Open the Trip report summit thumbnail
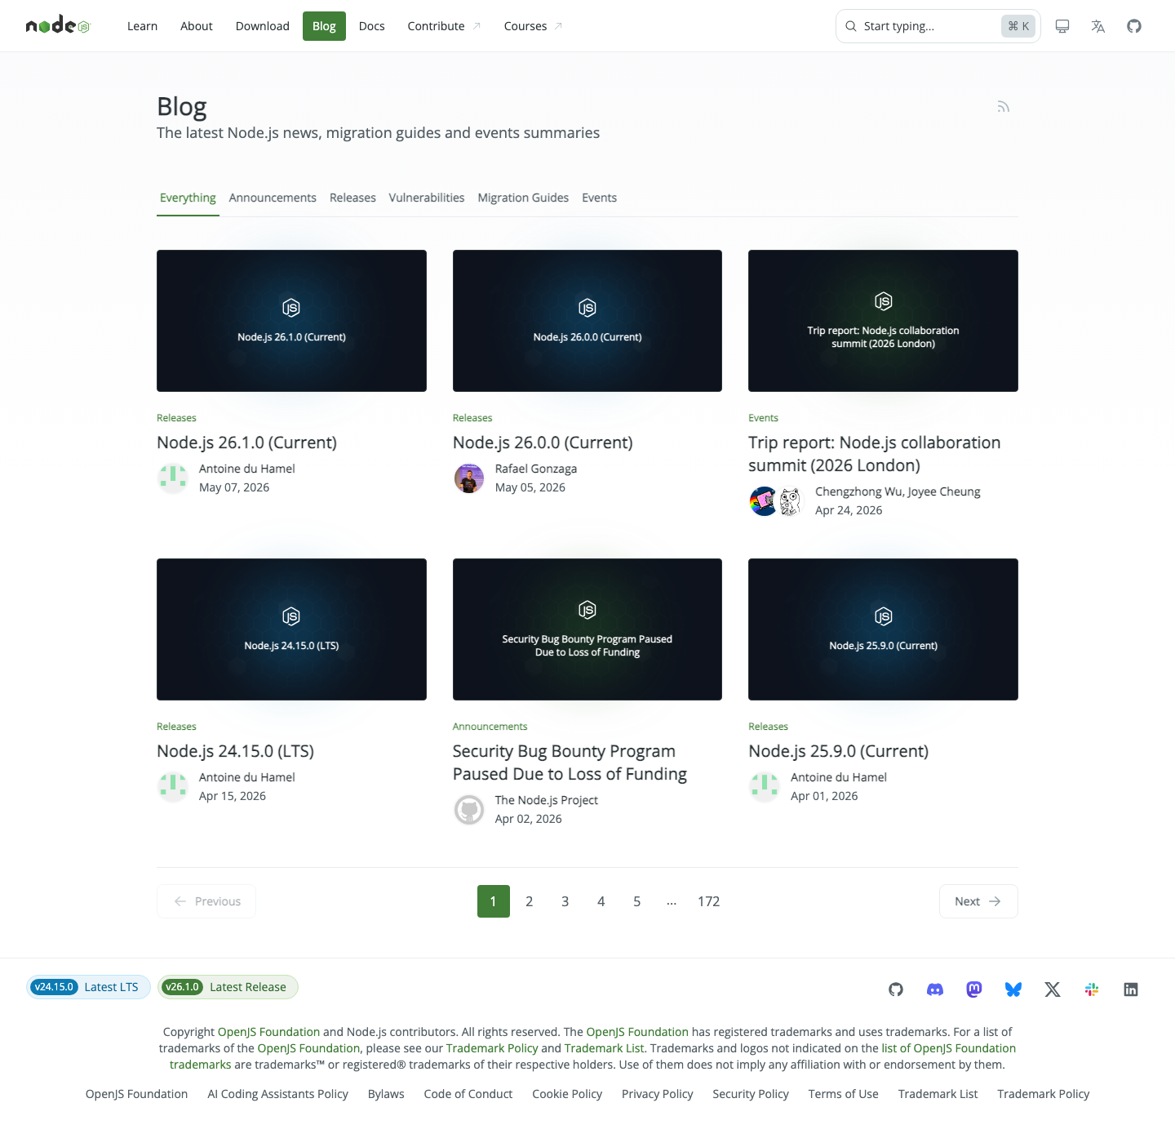Viewport: 1175px width, 1125px height. pyautogui.click(x=883, y=321)
